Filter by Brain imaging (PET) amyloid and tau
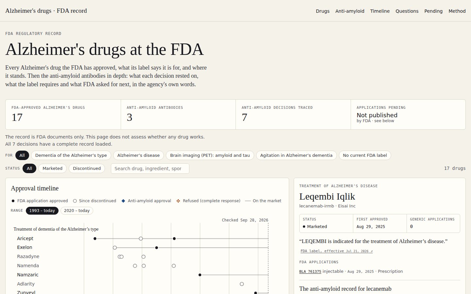This screenshot has height=294, width=471. click(210, 155)
